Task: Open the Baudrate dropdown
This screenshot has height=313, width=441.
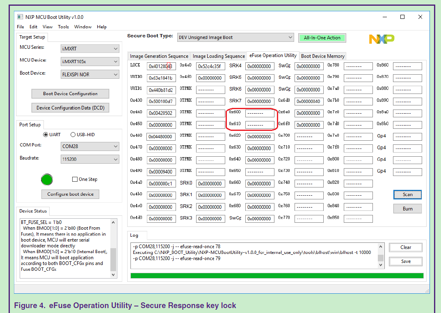Action: coord(90,159)
